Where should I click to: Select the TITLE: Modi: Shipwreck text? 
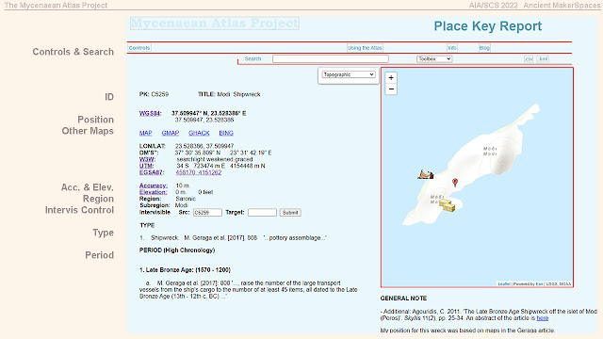(x=229, y=94)
